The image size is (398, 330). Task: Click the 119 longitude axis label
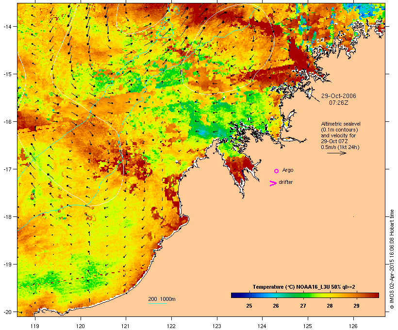[x=35, y=326]
